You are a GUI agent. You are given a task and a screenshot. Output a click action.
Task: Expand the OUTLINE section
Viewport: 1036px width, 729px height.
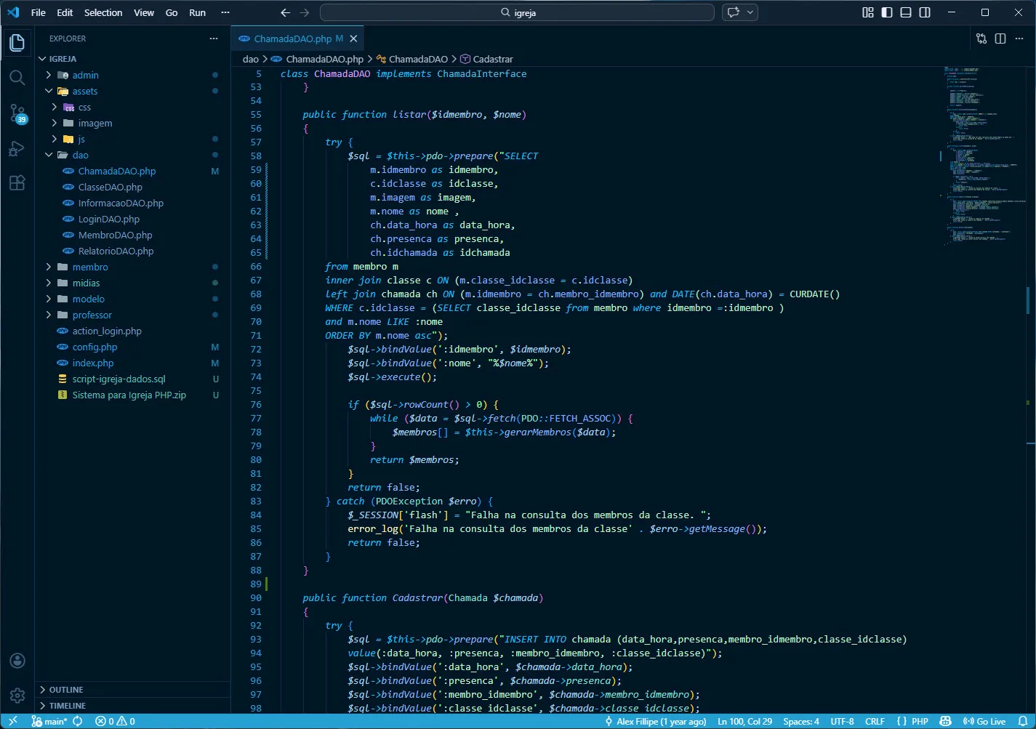click(x=65, y=689)
